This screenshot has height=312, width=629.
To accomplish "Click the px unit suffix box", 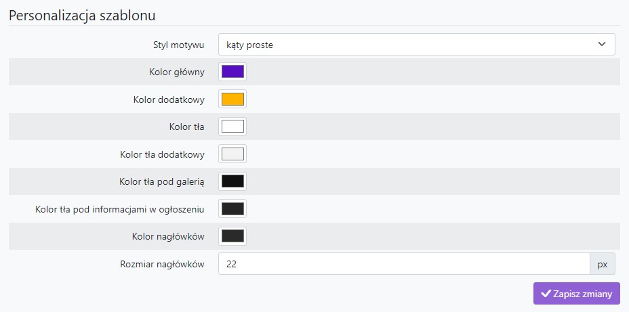I will 603,264.
